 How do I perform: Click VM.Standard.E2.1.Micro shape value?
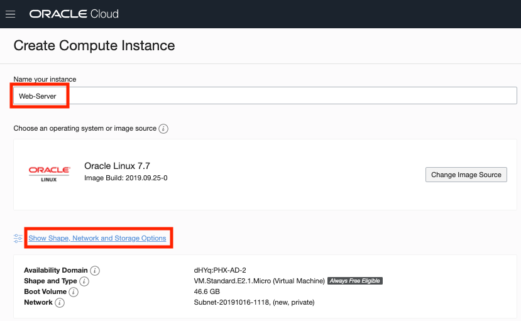[x=259, y=281]
